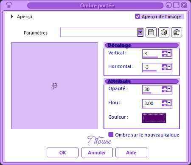The height and width of the screenshot is (165, 191).
Task: Click the reset to default arrow icon
Action: pos(177,32)
